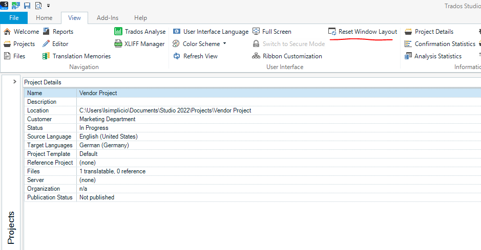Open the Add-Ins ribbon tab

(108, 18)
